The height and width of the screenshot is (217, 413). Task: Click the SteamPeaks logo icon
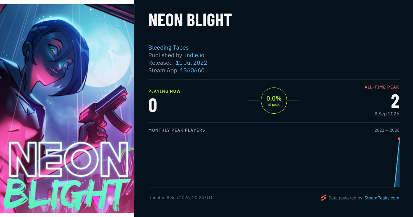(324, 198)
